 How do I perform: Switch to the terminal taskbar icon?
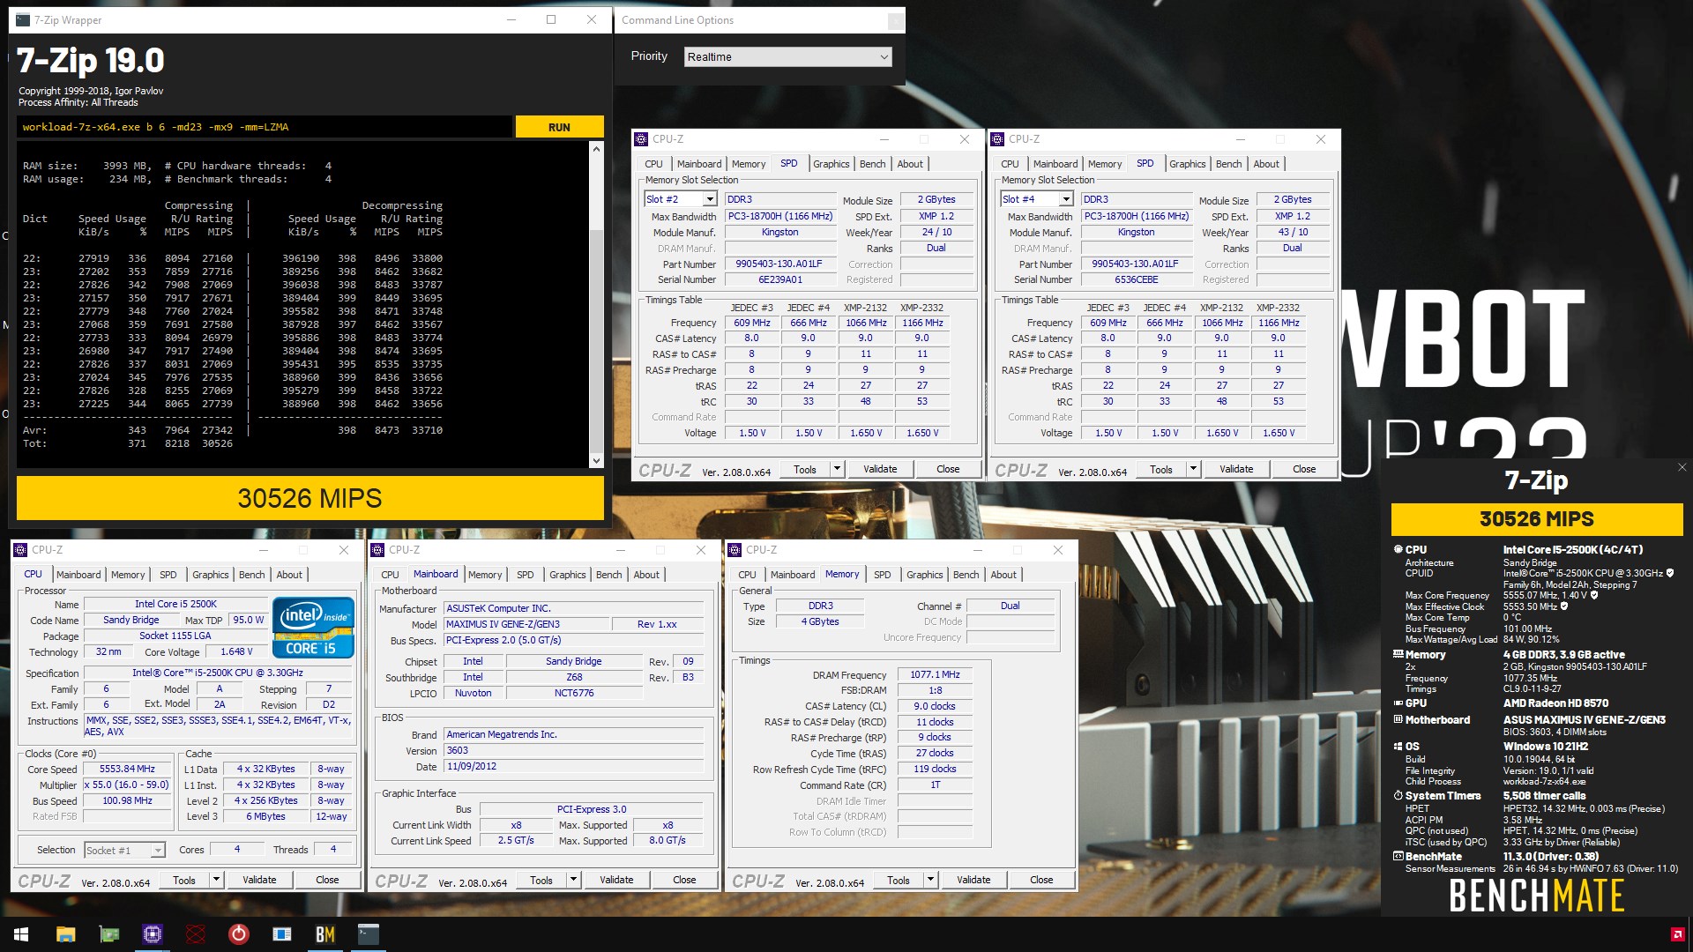369,934
